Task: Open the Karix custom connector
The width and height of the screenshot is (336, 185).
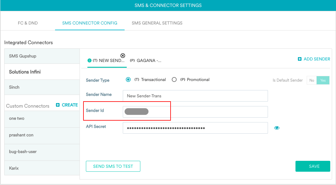Action: [42, 168]
